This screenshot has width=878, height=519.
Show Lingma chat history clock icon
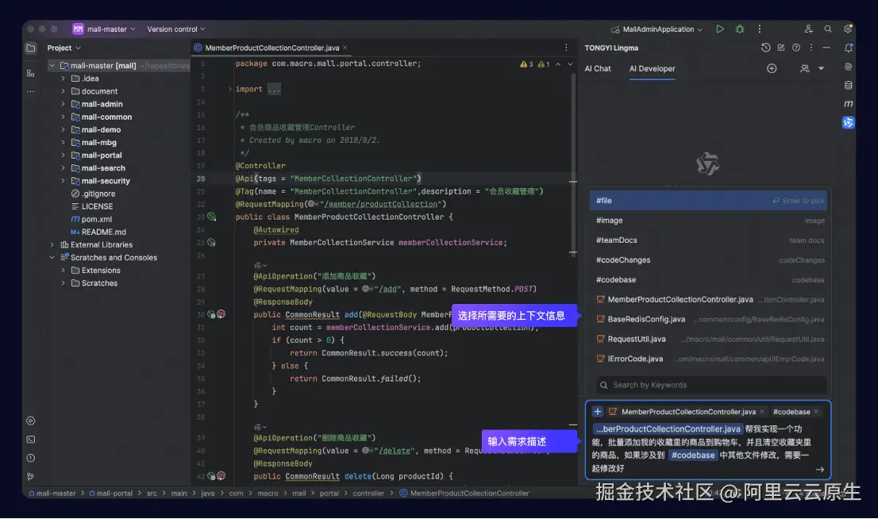pos(765,48)
